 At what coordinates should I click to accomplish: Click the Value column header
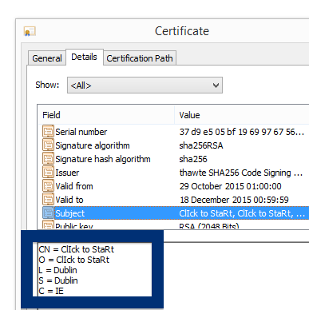click(x=189, y=115)
